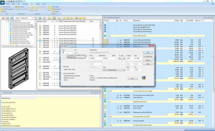Collapse the Framed formwork tree node
Image resolution: width=215 pixels, height=131 pixels.
[6, 21]
